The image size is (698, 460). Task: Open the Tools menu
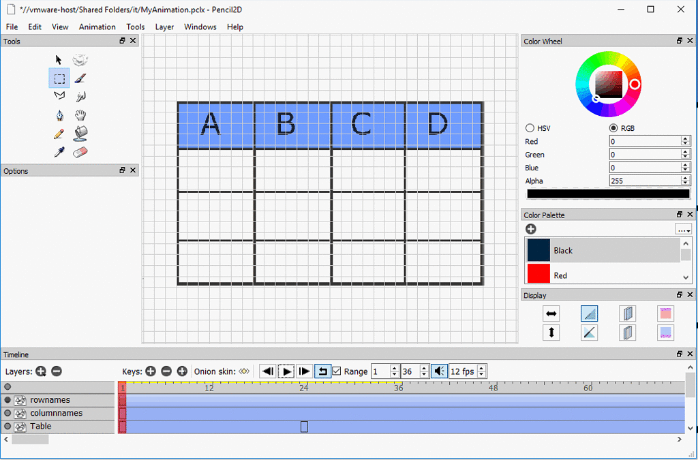[136, 27]
